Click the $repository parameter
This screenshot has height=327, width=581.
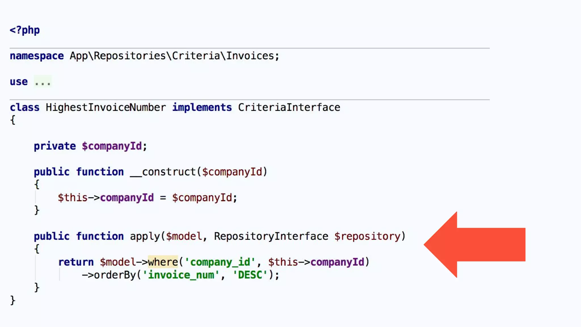[x=367, y=236]
